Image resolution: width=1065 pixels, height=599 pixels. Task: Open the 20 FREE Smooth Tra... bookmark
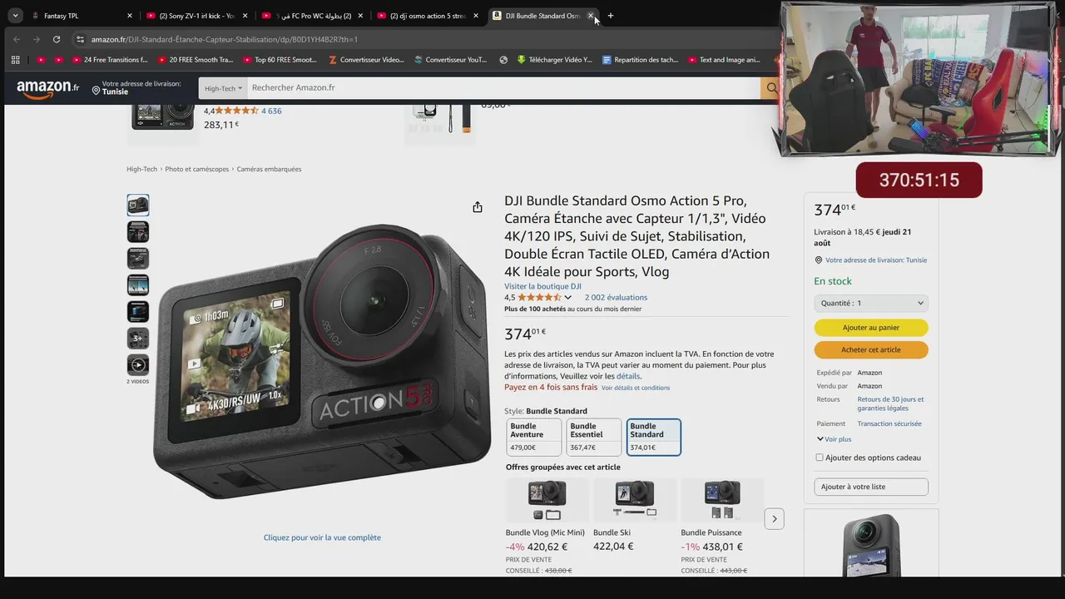click(x=196, y=60)
